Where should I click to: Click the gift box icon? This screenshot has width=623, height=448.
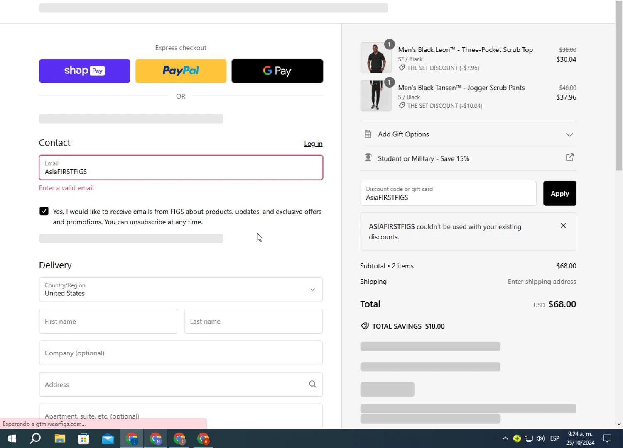coord(368,134)
